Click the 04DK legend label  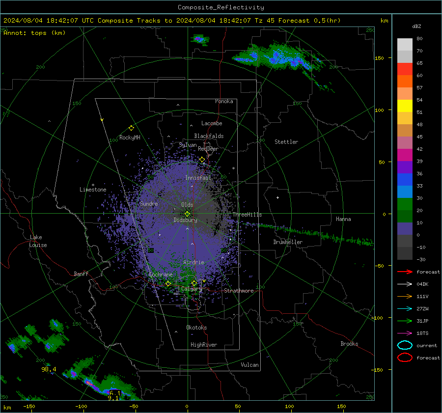pos(422,284)
